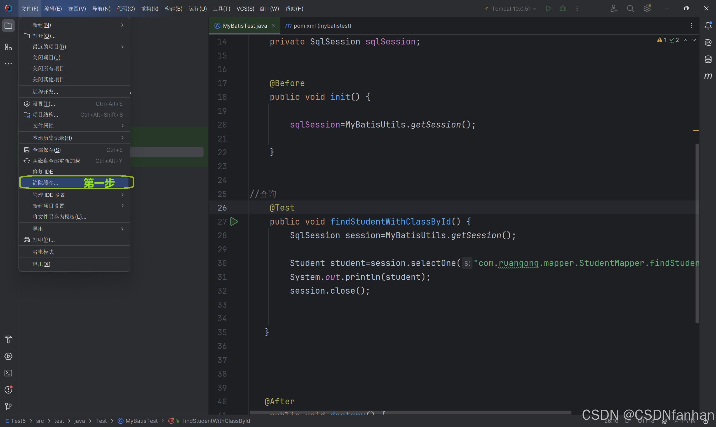
Task: Open the Database tool window
Action: pyautogui.click(x=708, y=59)
